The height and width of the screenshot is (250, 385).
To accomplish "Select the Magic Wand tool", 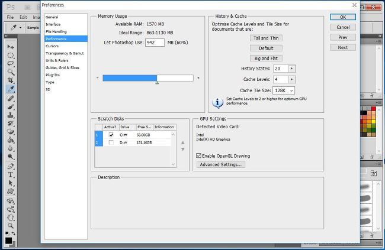I will [x=10, y=72].
